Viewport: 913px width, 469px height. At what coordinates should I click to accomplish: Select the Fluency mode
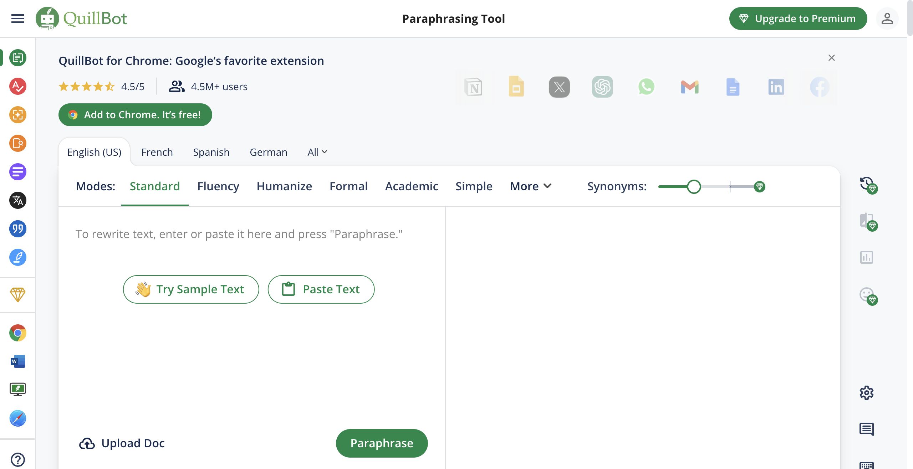pyautogui.click(x=218, y=186)
